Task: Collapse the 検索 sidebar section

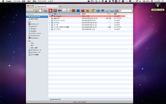Action: point(27,41)
